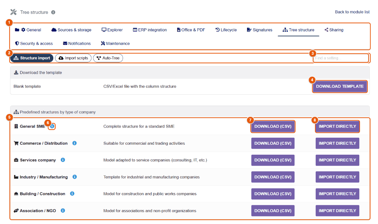Open the General settings tab

coord(28,30)
